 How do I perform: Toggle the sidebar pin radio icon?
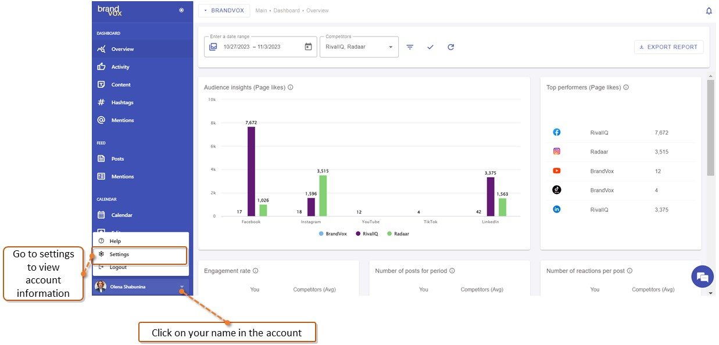point(181,10)
